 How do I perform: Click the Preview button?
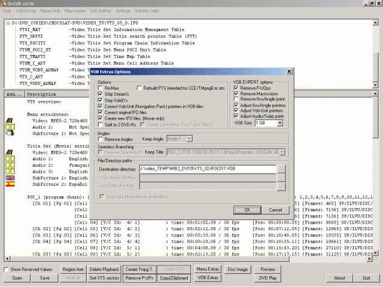tap(268, 270)
